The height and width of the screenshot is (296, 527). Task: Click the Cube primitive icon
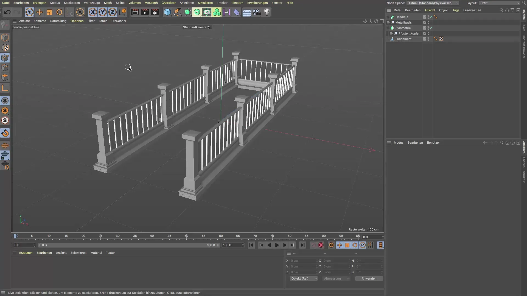tap(167, 12)
